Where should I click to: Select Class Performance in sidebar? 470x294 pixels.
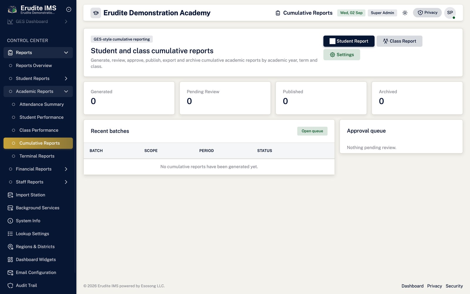pos(38,130)
